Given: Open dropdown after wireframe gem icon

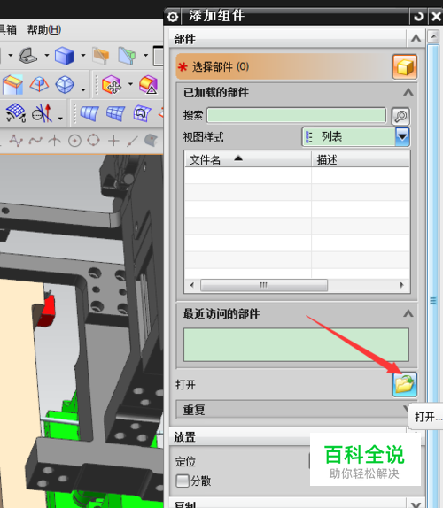Looking at the screenshot, I should [83, 89].
